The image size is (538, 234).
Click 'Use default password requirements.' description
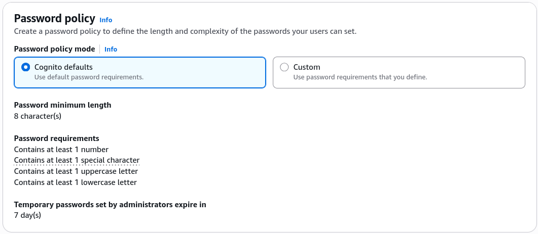click(x=89, y=77)
